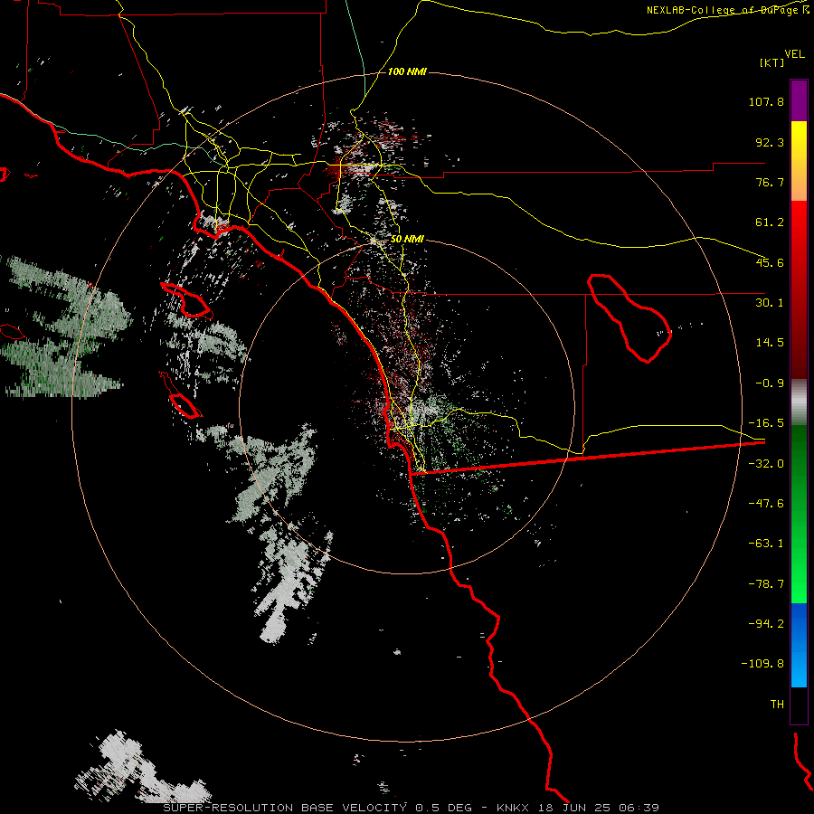This screenshot has height=814, width=814.
Task: Click the purple segment of color bar
Action: pos(799,101)
